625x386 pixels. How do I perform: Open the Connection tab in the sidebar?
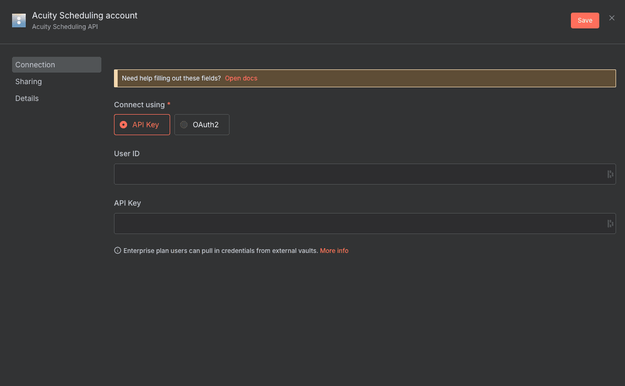tap(56, 65)
